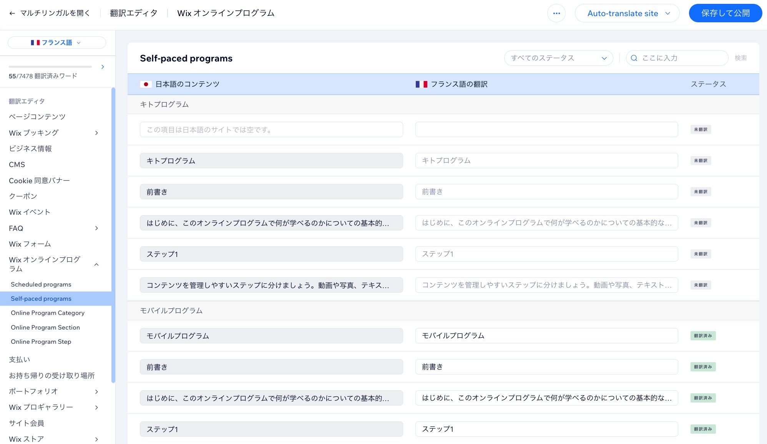Open ページコンテンツ in sidebar
The height and width of the screenshot is (444, 767).
[x=37, y=117]
